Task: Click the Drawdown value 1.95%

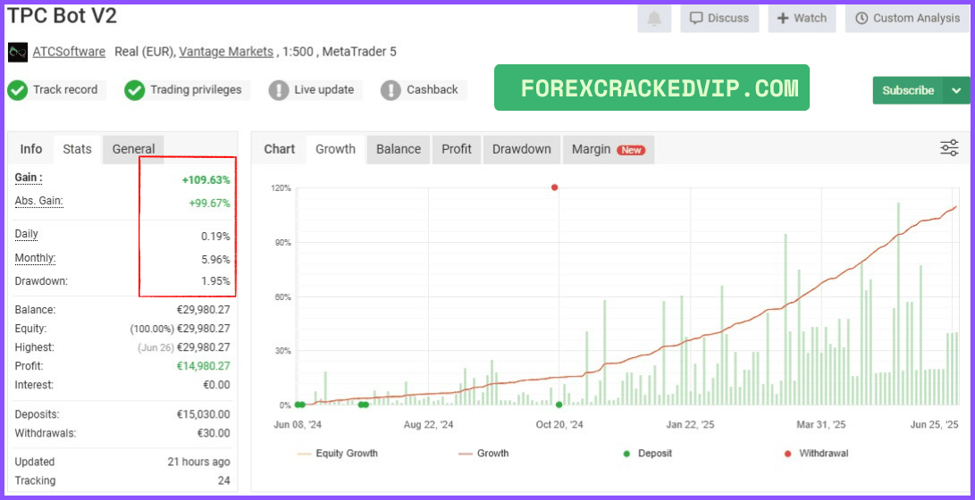Action: (215, 281)
